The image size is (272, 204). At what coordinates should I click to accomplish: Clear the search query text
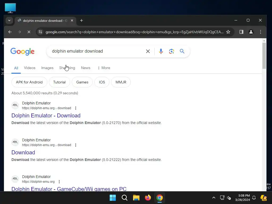(x=148, y=51)
